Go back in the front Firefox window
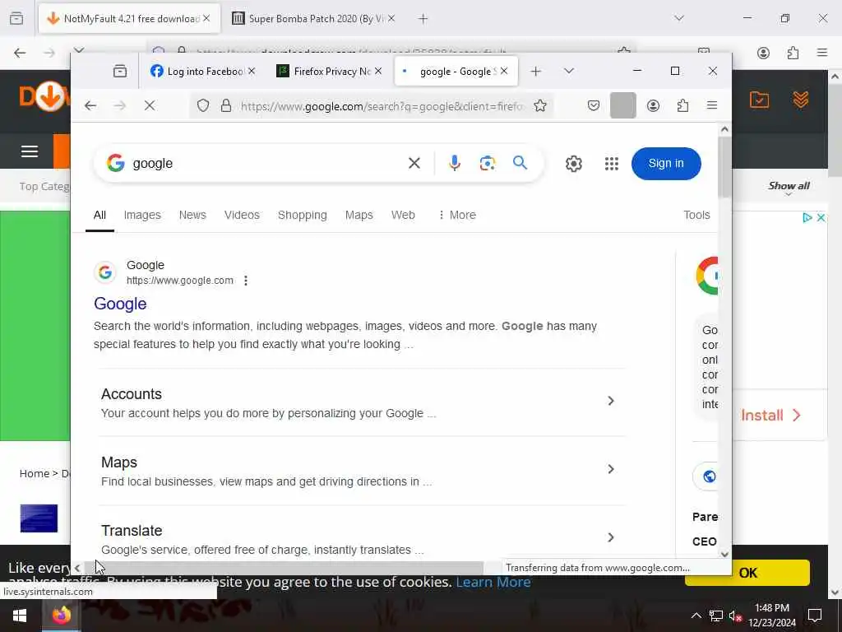Image resolution: width=842 pixels, height=632 pixels. (x=90, y=106)
